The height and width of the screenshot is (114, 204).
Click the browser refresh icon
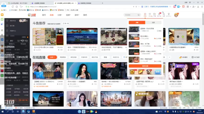click(x=13, y=7)
